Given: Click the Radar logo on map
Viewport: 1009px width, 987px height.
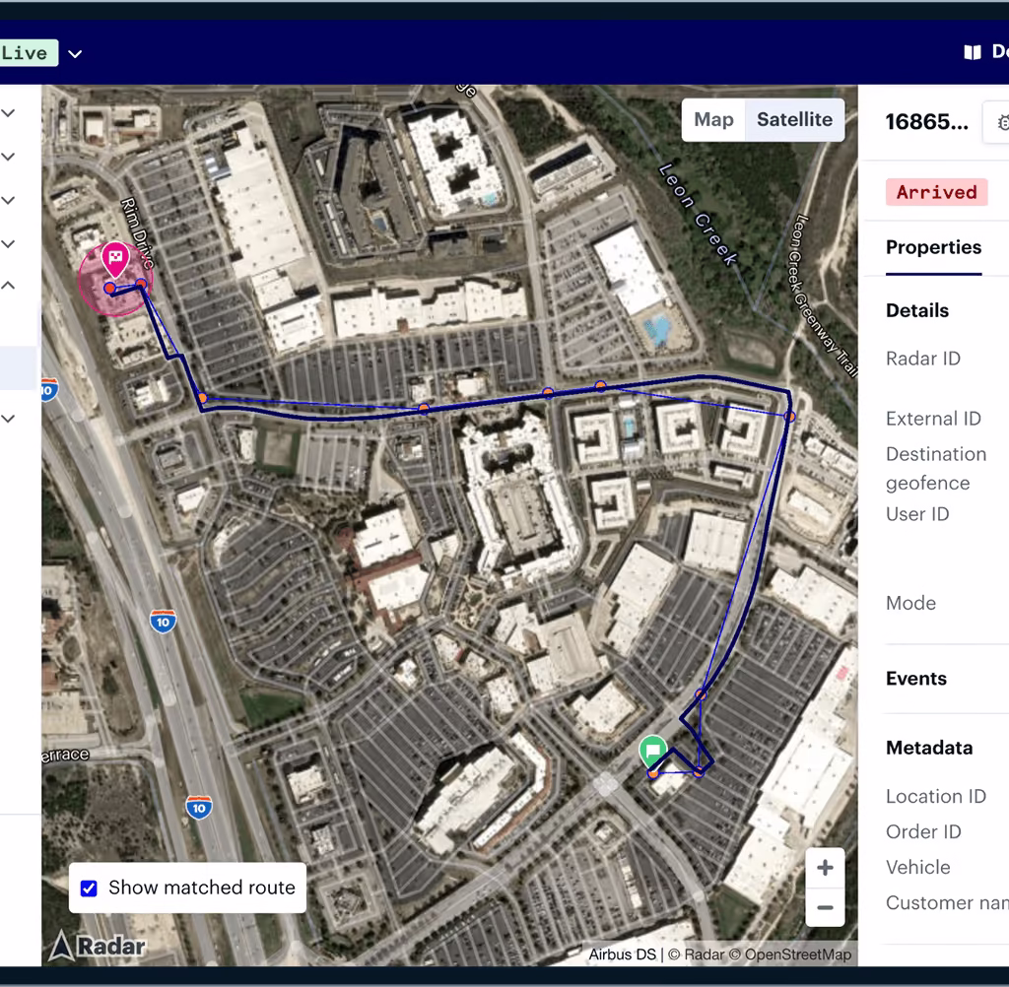Looking at the screenshot, I should [x=98, y=946].
